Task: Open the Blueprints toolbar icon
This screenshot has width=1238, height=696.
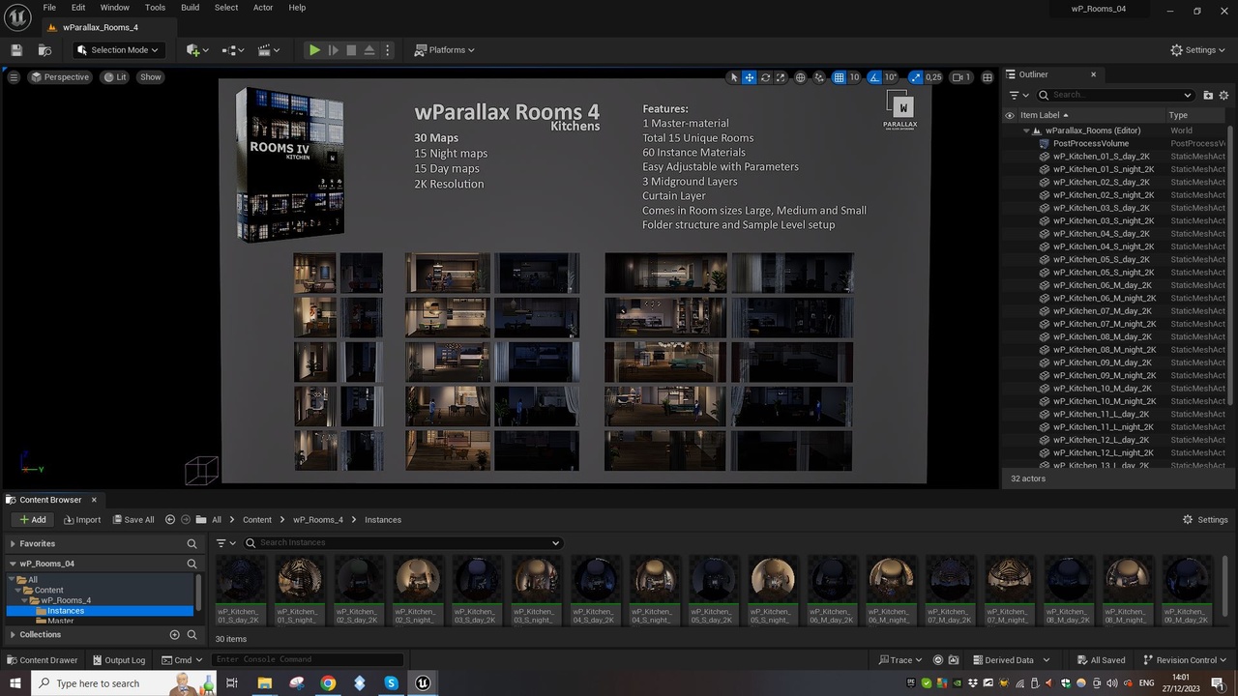Action: [x=234, y=50]
